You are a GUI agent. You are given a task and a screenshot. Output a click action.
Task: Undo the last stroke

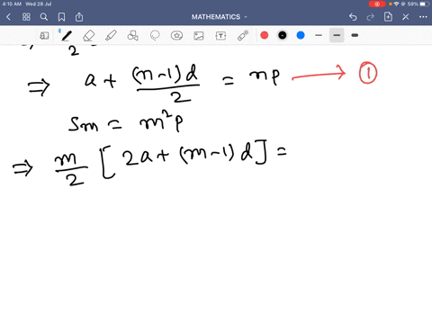click(353, 17)
